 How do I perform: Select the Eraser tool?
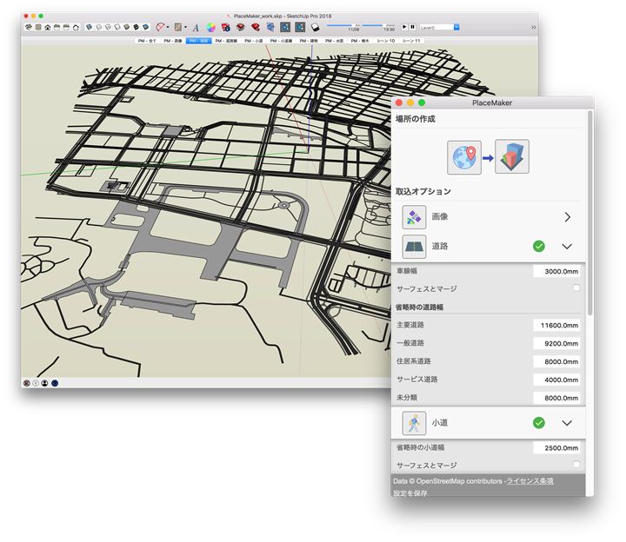[315, 27]
